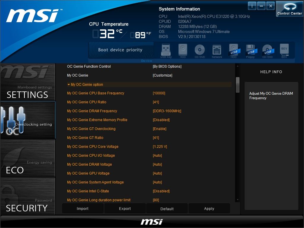Select the My OC Genie GT Ratio label

(x=85, y=138)
